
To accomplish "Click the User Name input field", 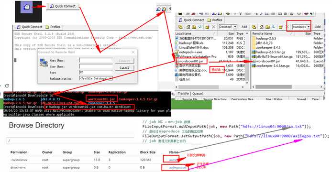I will tap(96, 66).
